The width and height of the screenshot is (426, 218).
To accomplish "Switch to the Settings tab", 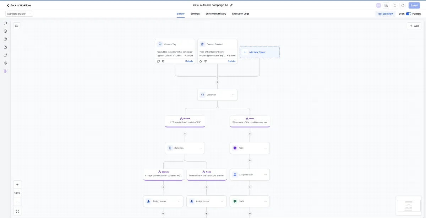I will click(x=195, y=14).
